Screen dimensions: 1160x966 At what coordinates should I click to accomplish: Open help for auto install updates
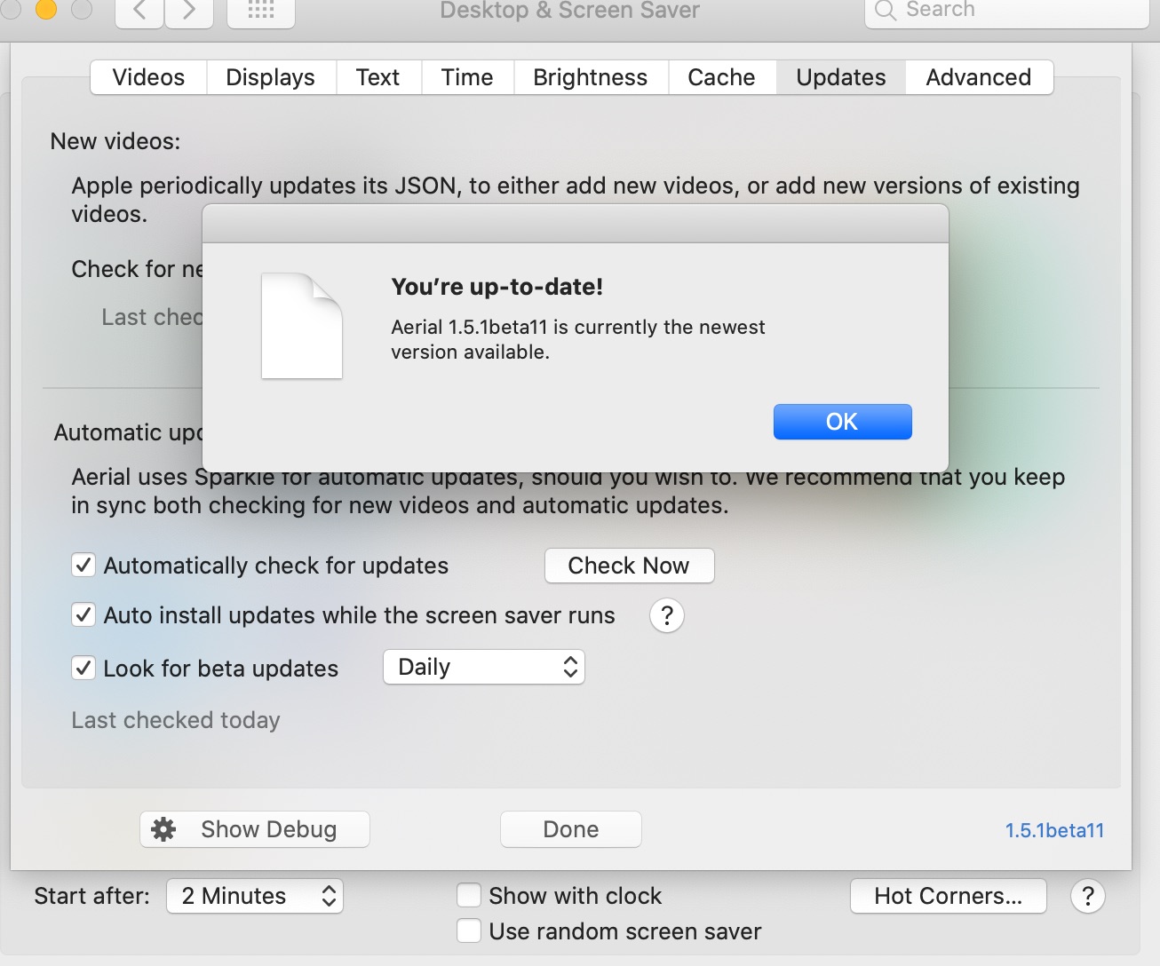click(x=667, y=615)
